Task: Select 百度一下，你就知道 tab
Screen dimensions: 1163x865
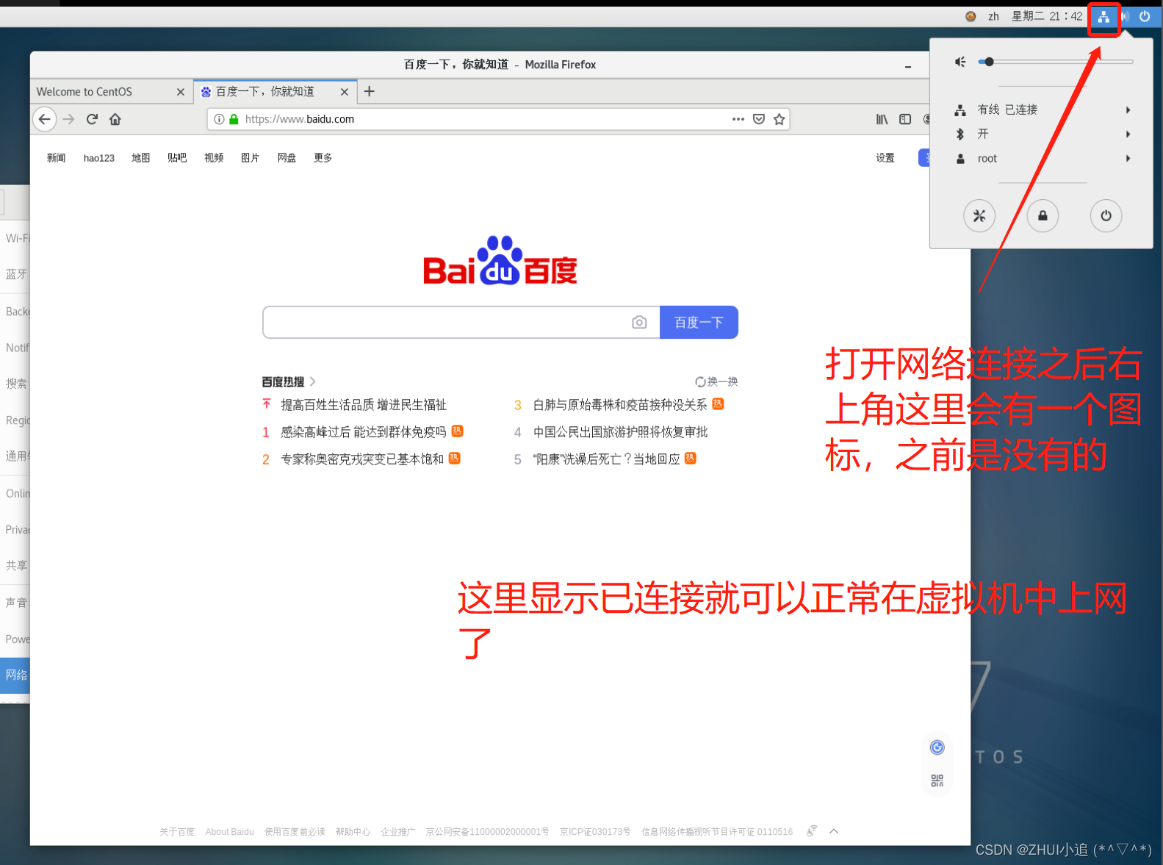Action: [276, 92]
